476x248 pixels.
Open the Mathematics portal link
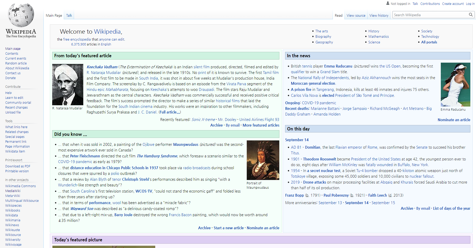click(x=378, y=36)
